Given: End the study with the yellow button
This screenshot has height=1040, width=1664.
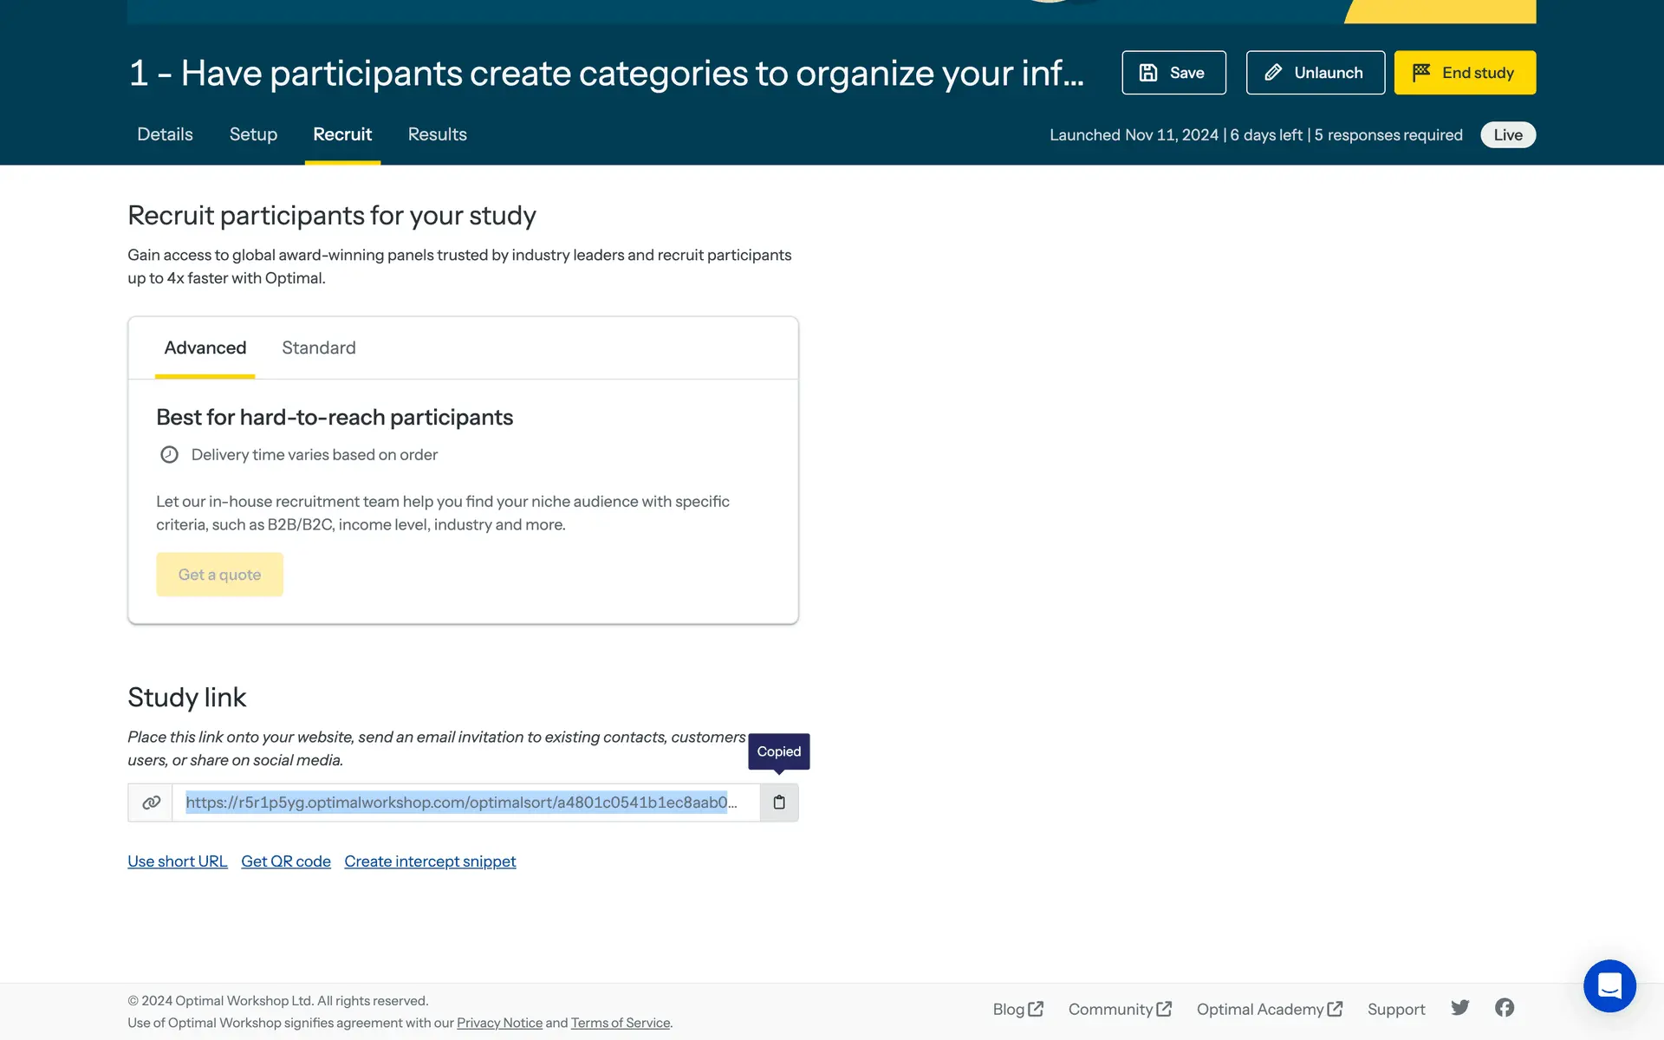Looking at the screenshot, I should pyautogui.click(x=1465, y=73).
